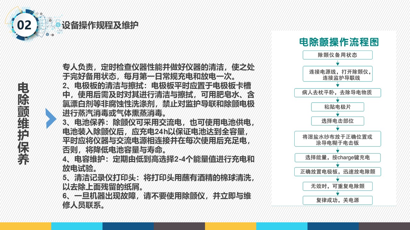Click the paragraph starting 专人负责
Viewport: 410px width, 230px height.
(x=159, y=72)
